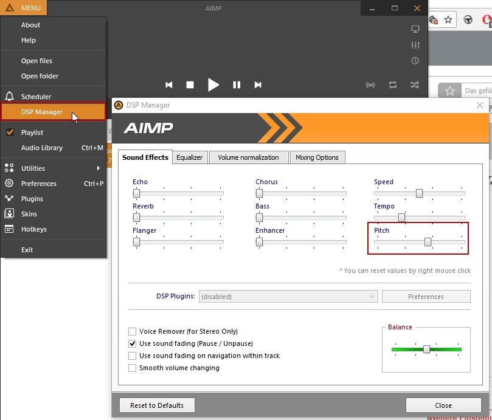Click the Echo slider handle

pos(136,193)
